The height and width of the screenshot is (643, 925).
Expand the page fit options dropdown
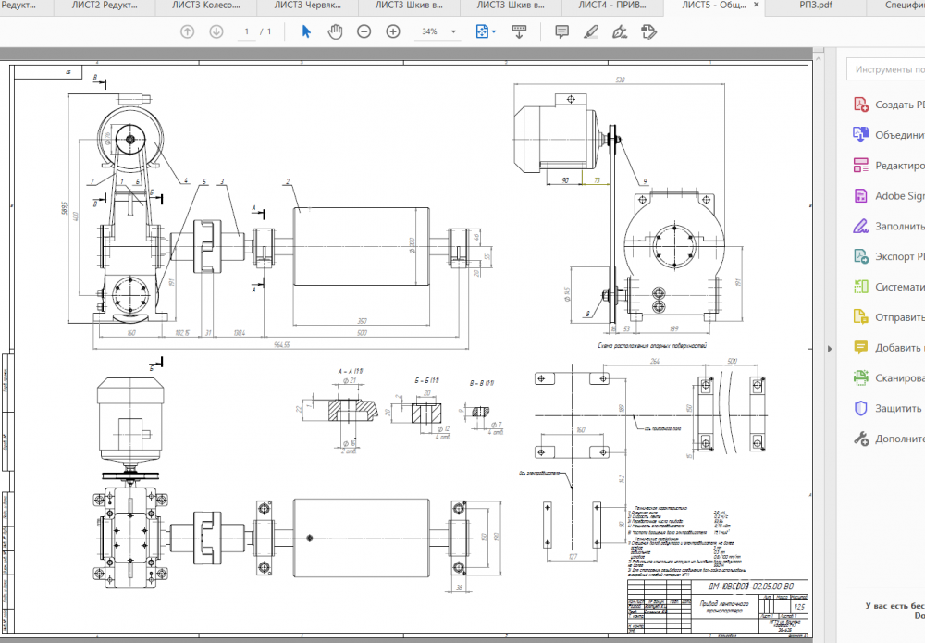[487, 31]
